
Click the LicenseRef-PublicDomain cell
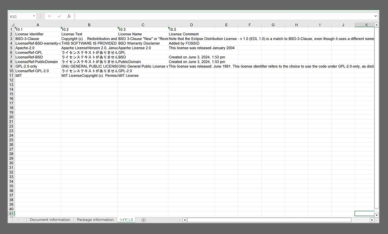(38, 62)
